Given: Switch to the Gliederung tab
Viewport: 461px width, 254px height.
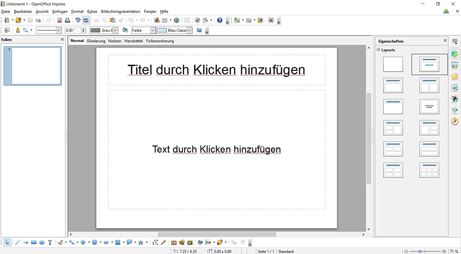Looking at the screenshot, I should 96,41.
